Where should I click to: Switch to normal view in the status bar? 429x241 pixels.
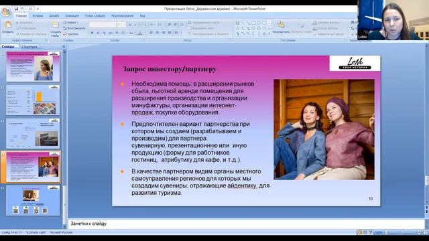pos(360,232)
